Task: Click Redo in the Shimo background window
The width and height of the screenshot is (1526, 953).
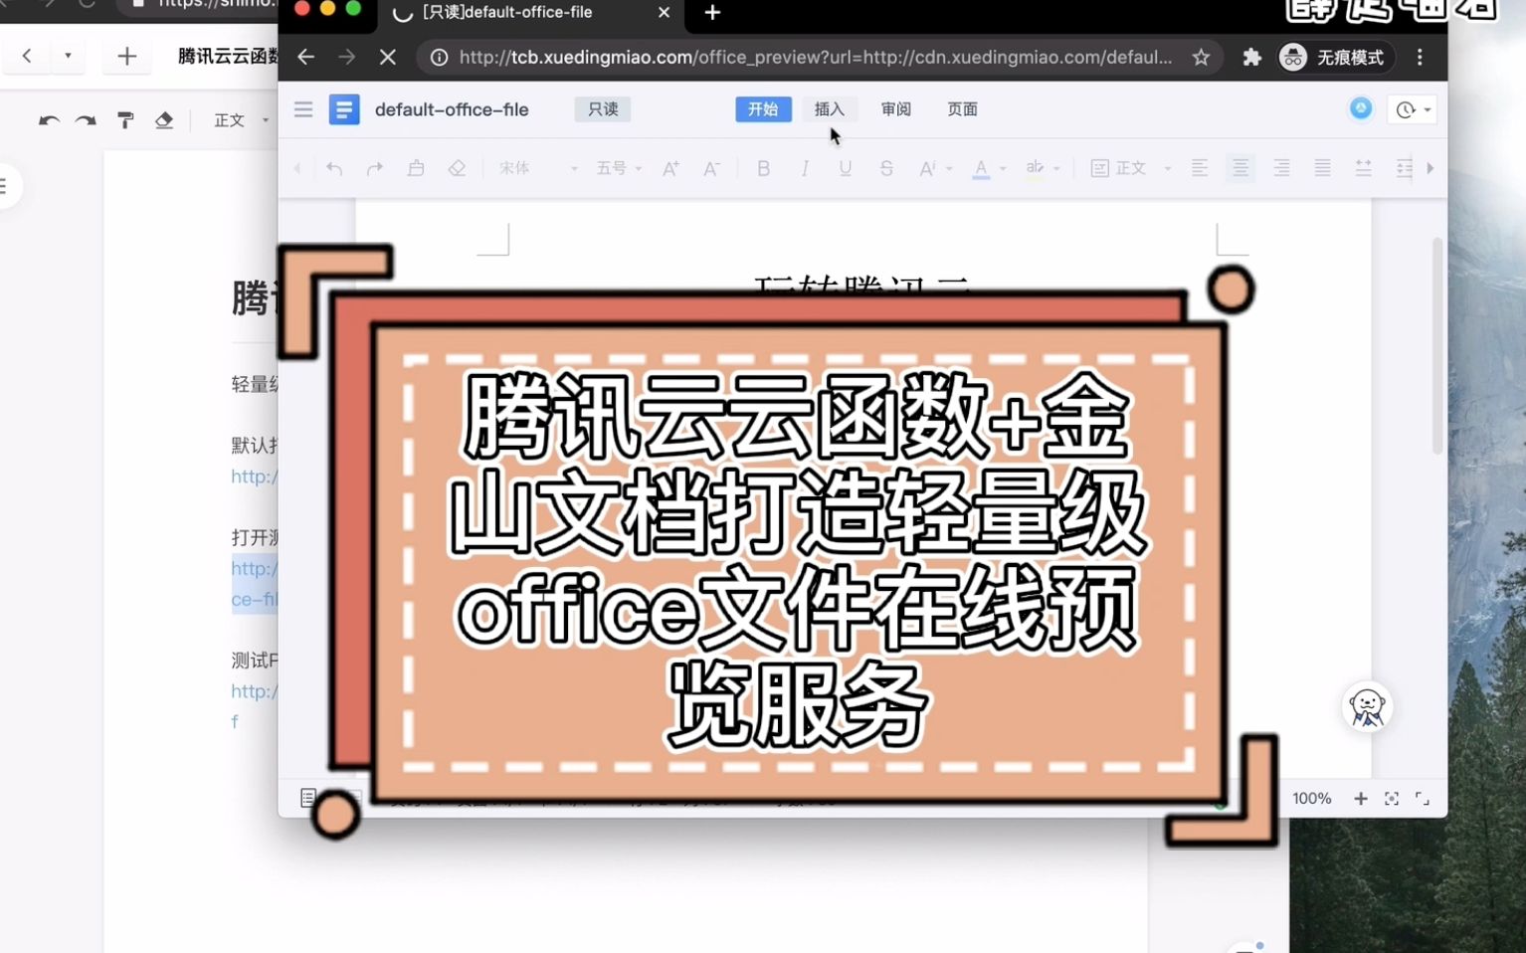Action: click(87, 120)
